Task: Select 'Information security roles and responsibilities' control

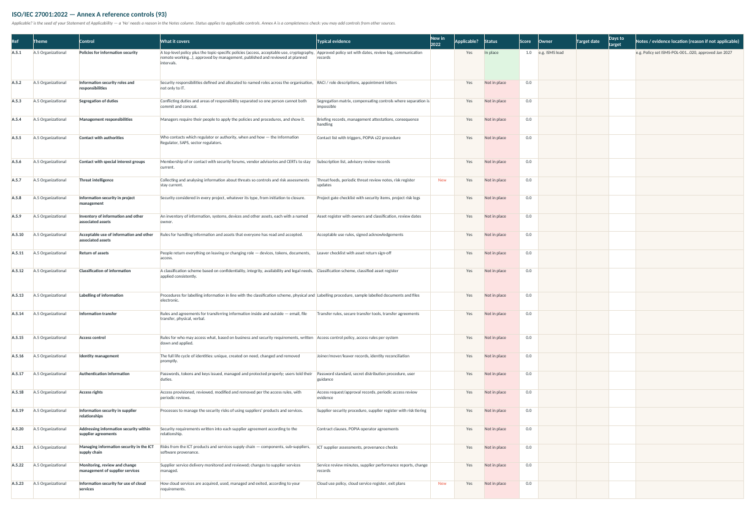Action: [119, 88]
